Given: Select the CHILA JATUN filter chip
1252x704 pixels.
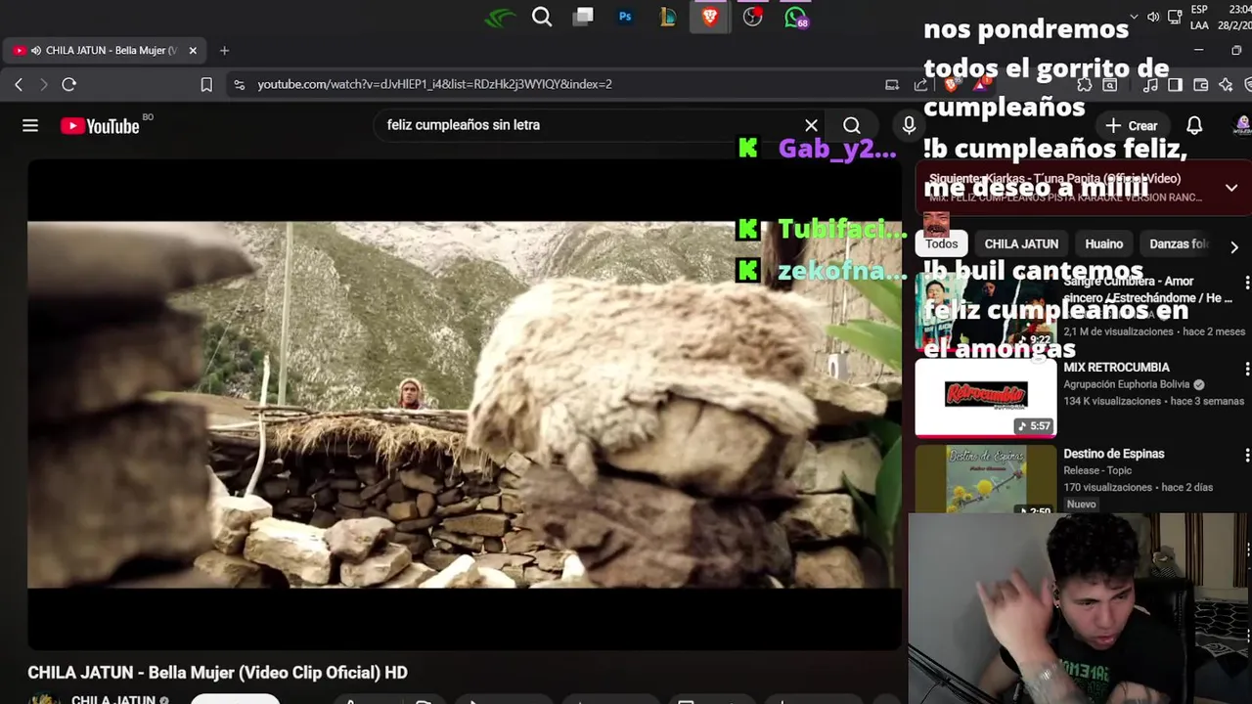Looking at the screenshot, I should [1021, 244].
